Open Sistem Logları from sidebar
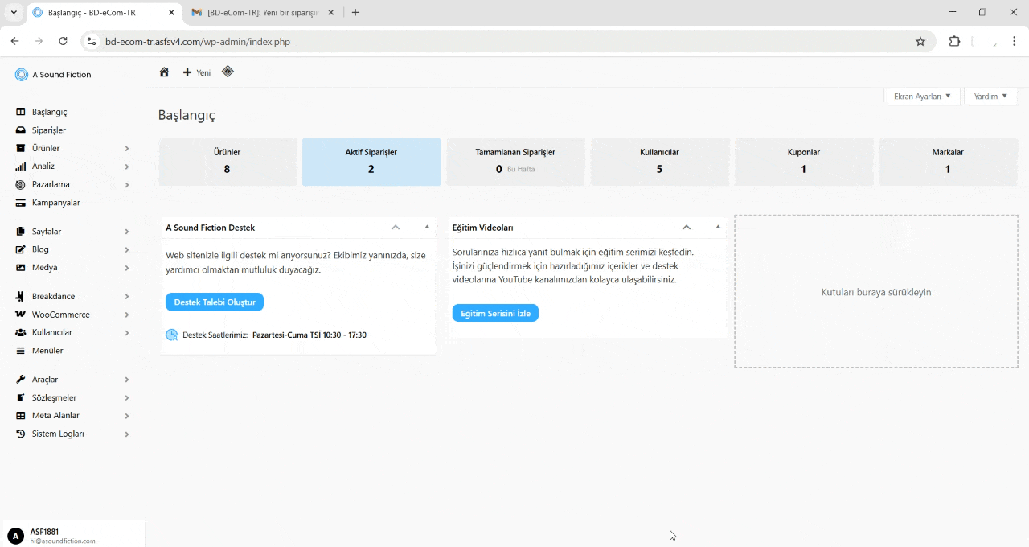This screenshot has width=1029, height=547. point(19,434)
